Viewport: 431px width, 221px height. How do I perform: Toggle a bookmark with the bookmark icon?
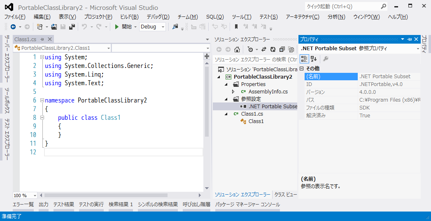pyautogui.click(x=236, y=27)
